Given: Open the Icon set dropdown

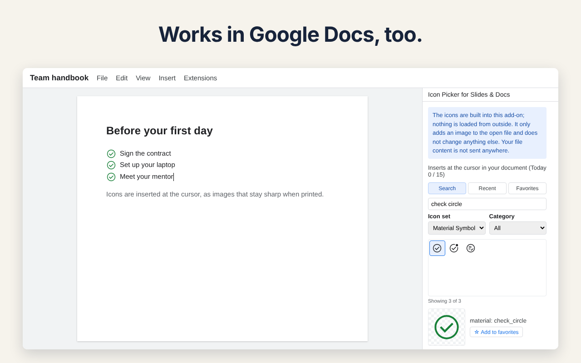Looking at the screenshot, I should (457, 228).
